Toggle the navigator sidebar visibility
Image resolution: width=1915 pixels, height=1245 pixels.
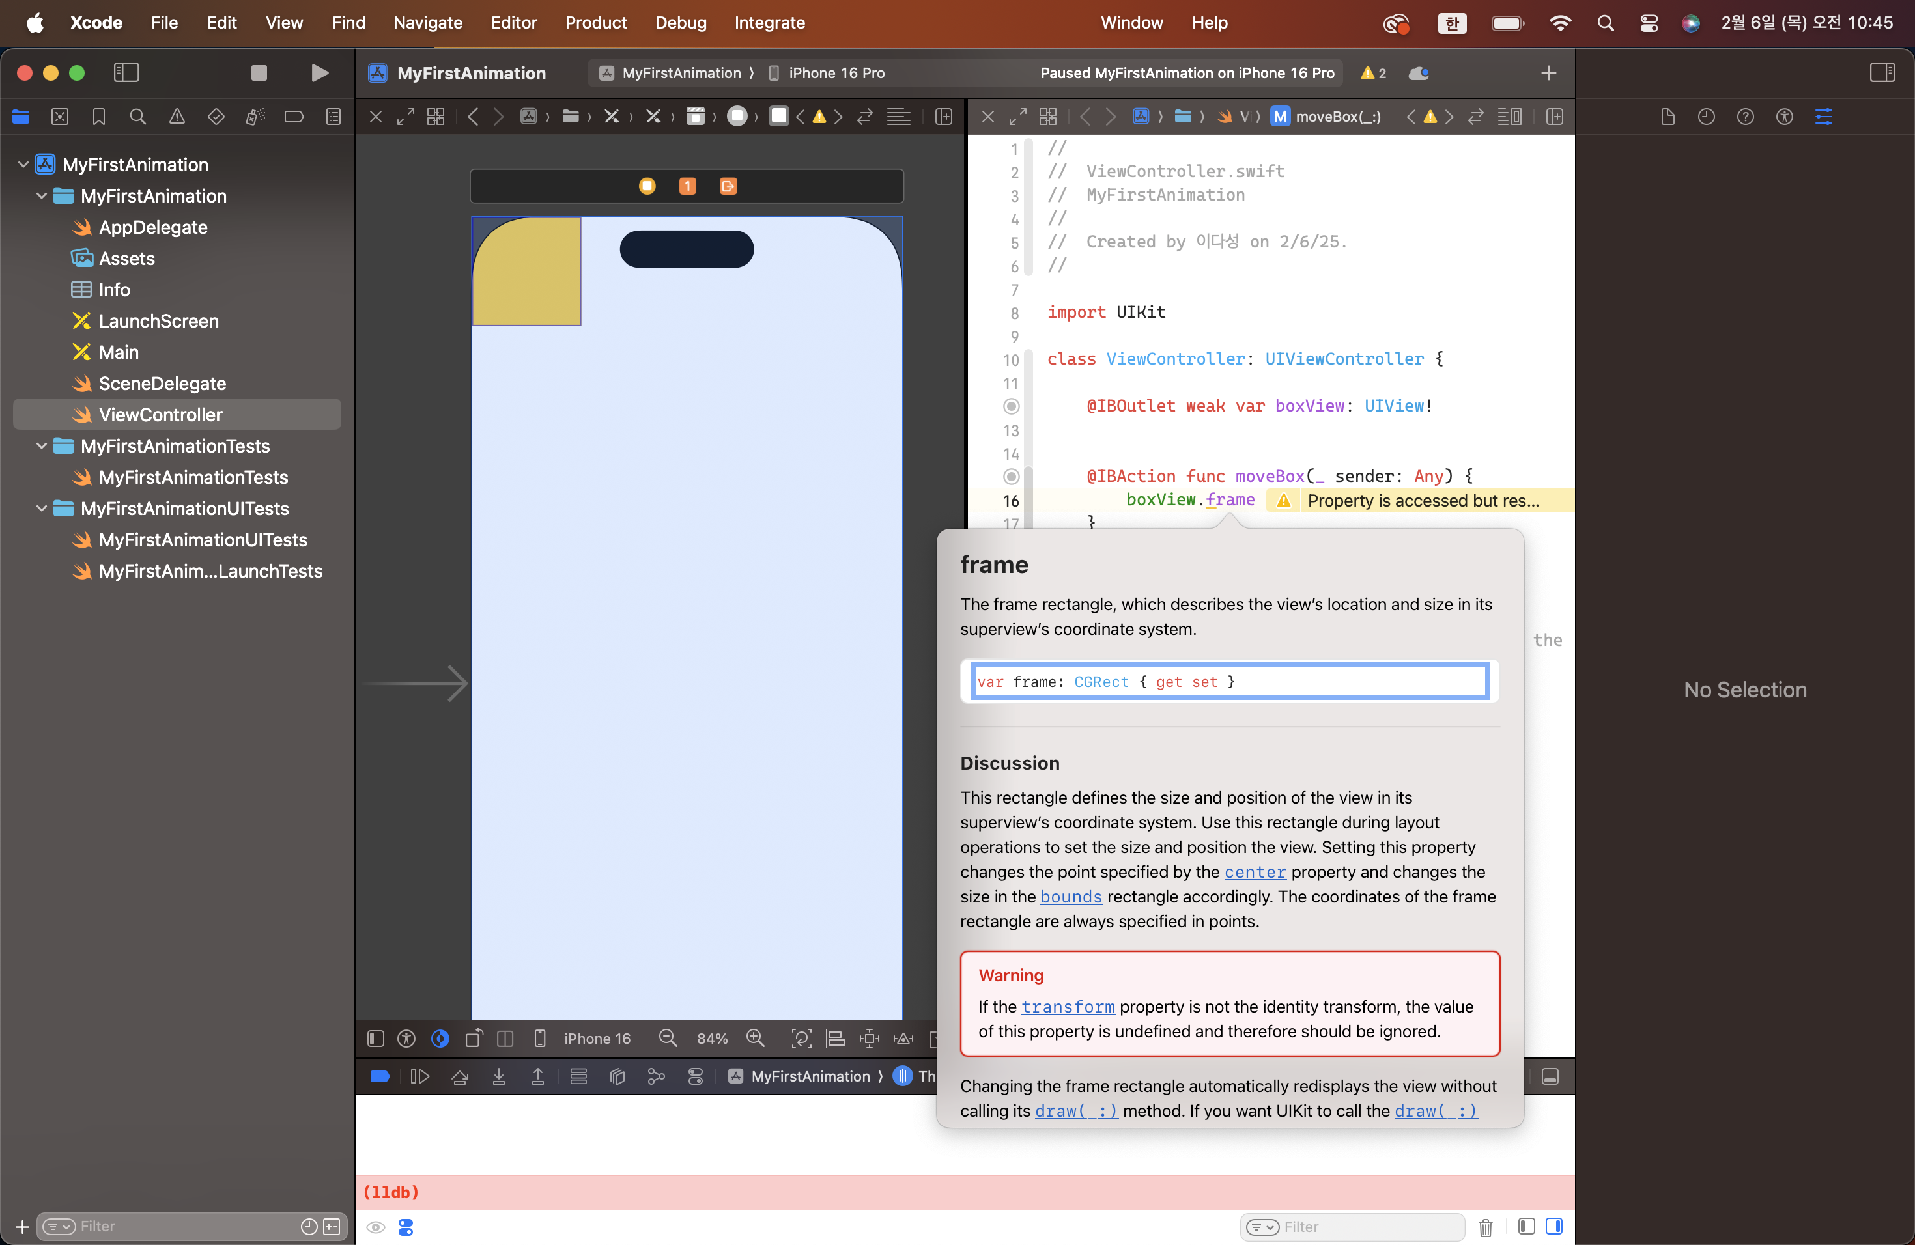[126, 73]
